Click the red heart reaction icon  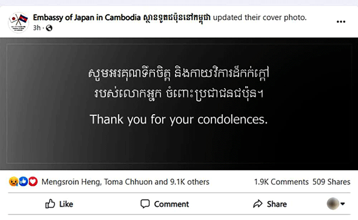coord(33,181)
